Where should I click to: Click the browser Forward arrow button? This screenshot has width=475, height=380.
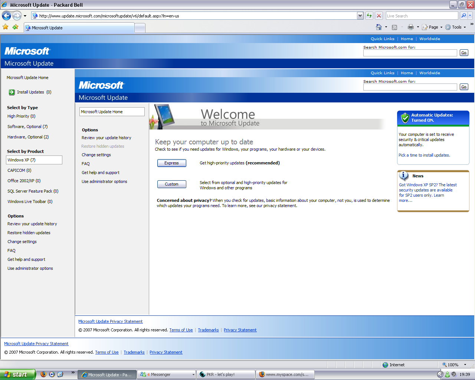17,16
